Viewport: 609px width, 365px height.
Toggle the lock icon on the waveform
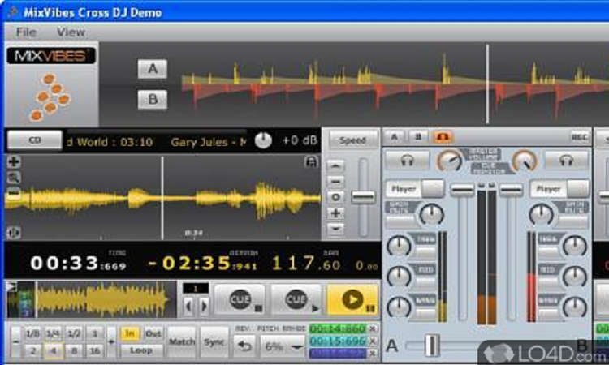(x=311, y=161)
